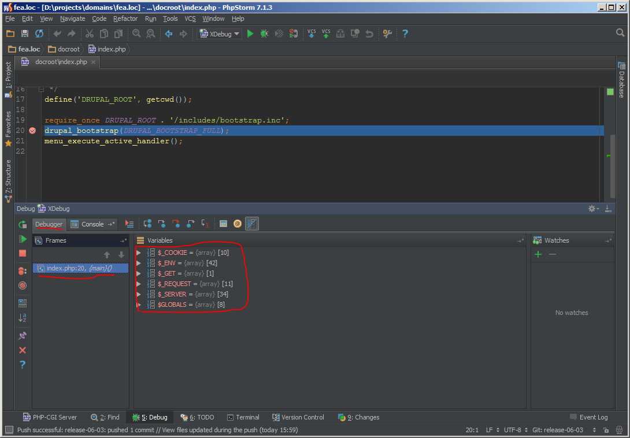Change UTF-8 file encoding in status bar

(516, 430)
